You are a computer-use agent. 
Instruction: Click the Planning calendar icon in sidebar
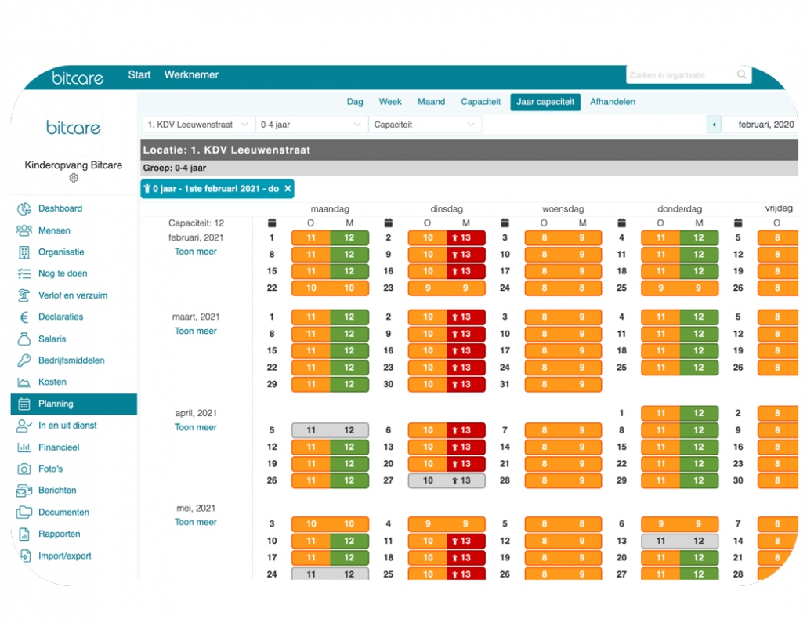(x=24, y=404)
